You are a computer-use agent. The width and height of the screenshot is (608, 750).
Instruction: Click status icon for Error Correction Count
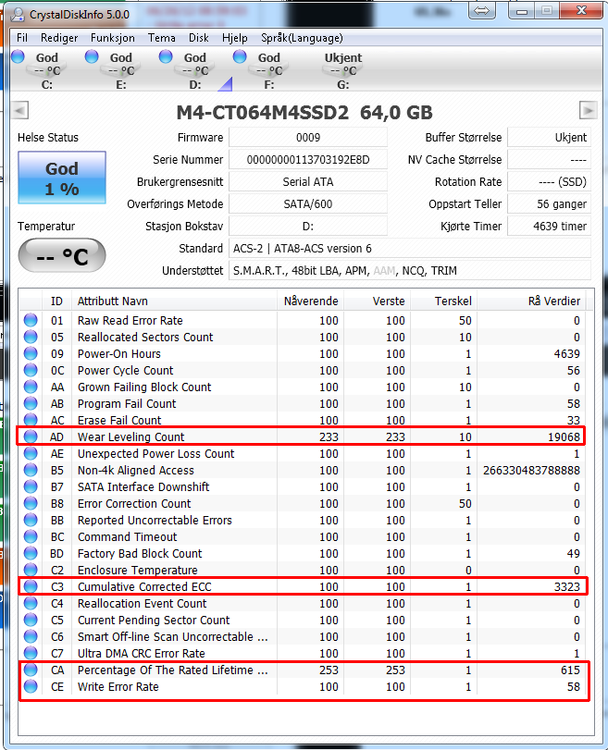(31, 503)
